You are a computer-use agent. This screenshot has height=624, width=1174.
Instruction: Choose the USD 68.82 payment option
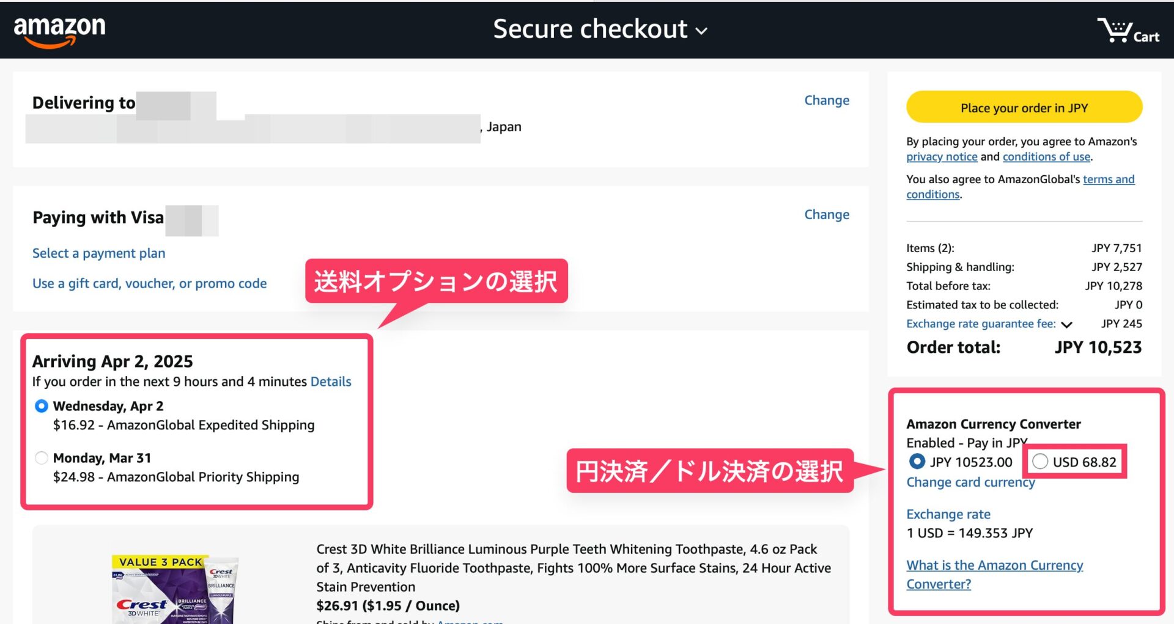[1040, 462]
